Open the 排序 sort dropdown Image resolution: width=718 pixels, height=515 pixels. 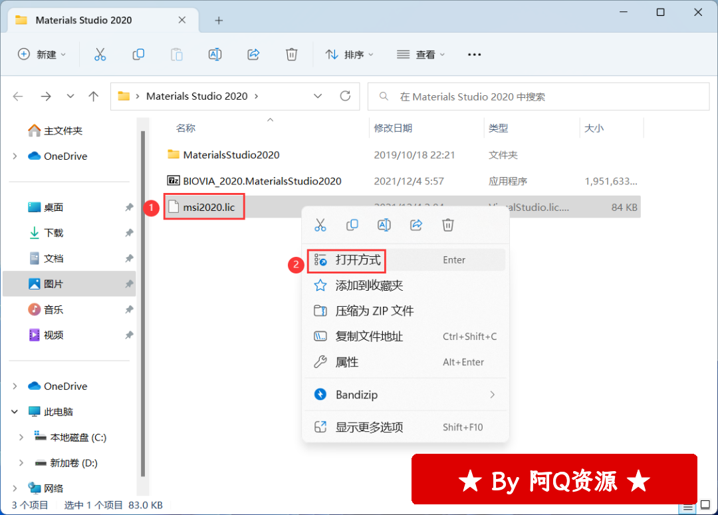coord(350,55)
